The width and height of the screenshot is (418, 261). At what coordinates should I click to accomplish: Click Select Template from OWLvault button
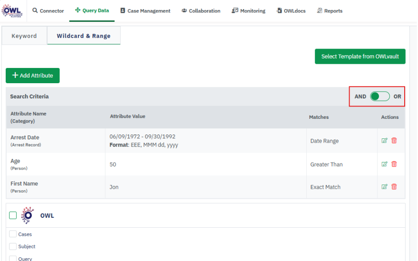point(360,56)
